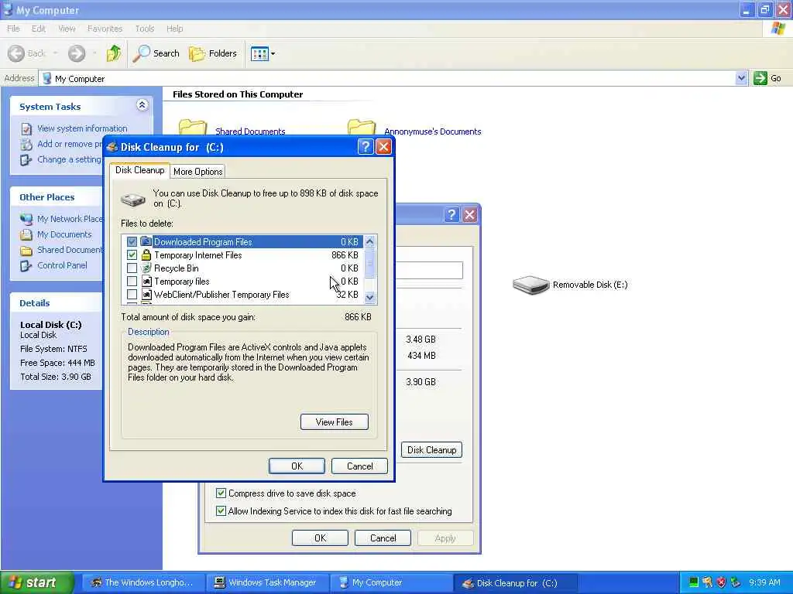Click the Files to delete scrollbar thumb
The width and height of the screenshot is (793, 594).
coord(369,263)
